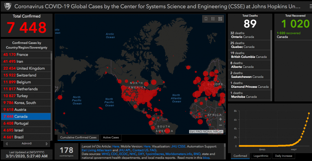The image size is (312, 161).
Task: Select '11 817 Netherlands' row
Action: (26, 89)
